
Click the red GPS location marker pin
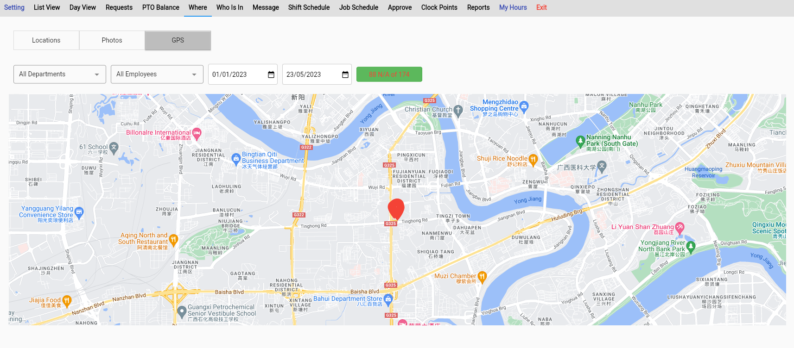[396, 209]
